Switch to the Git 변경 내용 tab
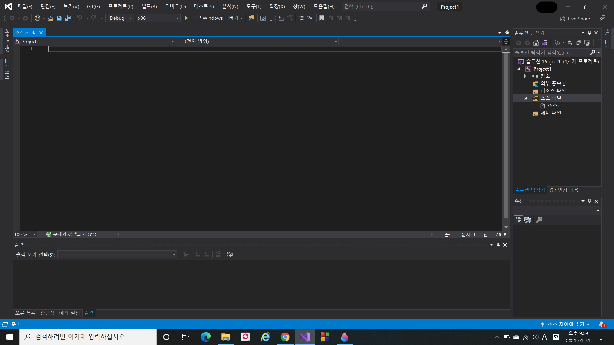The image size is (614, 345). [564, 190]
